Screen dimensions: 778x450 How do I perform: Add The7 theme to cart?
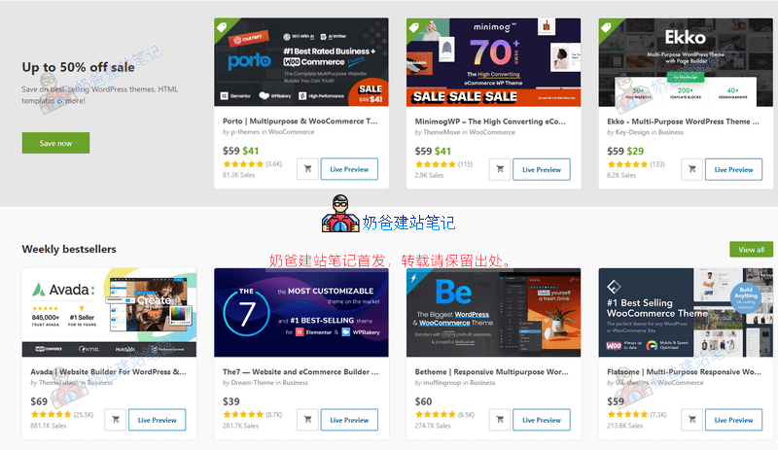point(307,420)
